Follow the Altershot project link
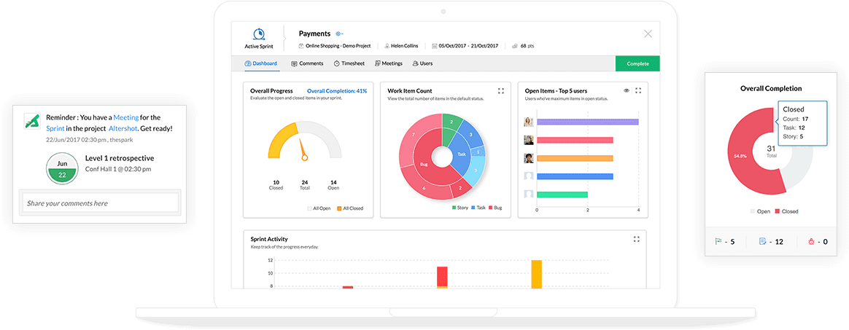 128,127
